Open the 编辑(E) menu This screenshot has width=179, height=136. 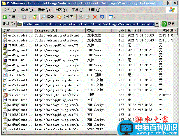click(x=27, y=10)
